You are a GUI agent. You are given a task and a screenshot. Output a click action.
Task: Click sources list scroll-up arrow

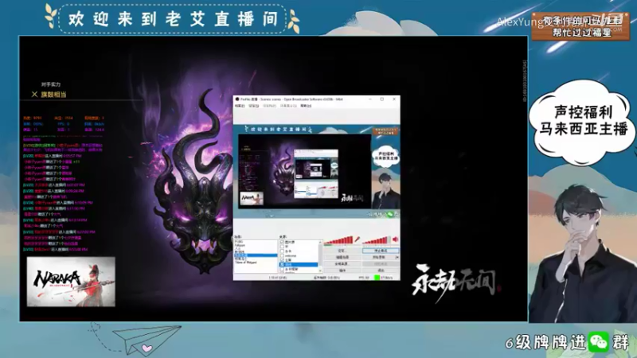[320, 243]
